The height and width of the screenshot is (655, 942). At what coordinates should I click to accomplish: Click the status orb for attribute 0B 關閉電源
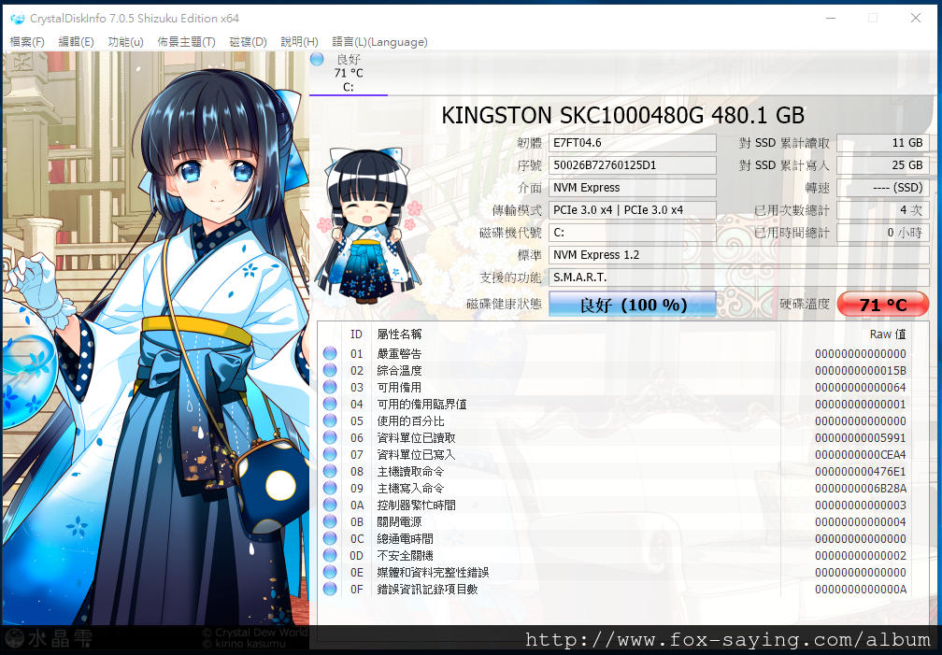tap(330, 521)
